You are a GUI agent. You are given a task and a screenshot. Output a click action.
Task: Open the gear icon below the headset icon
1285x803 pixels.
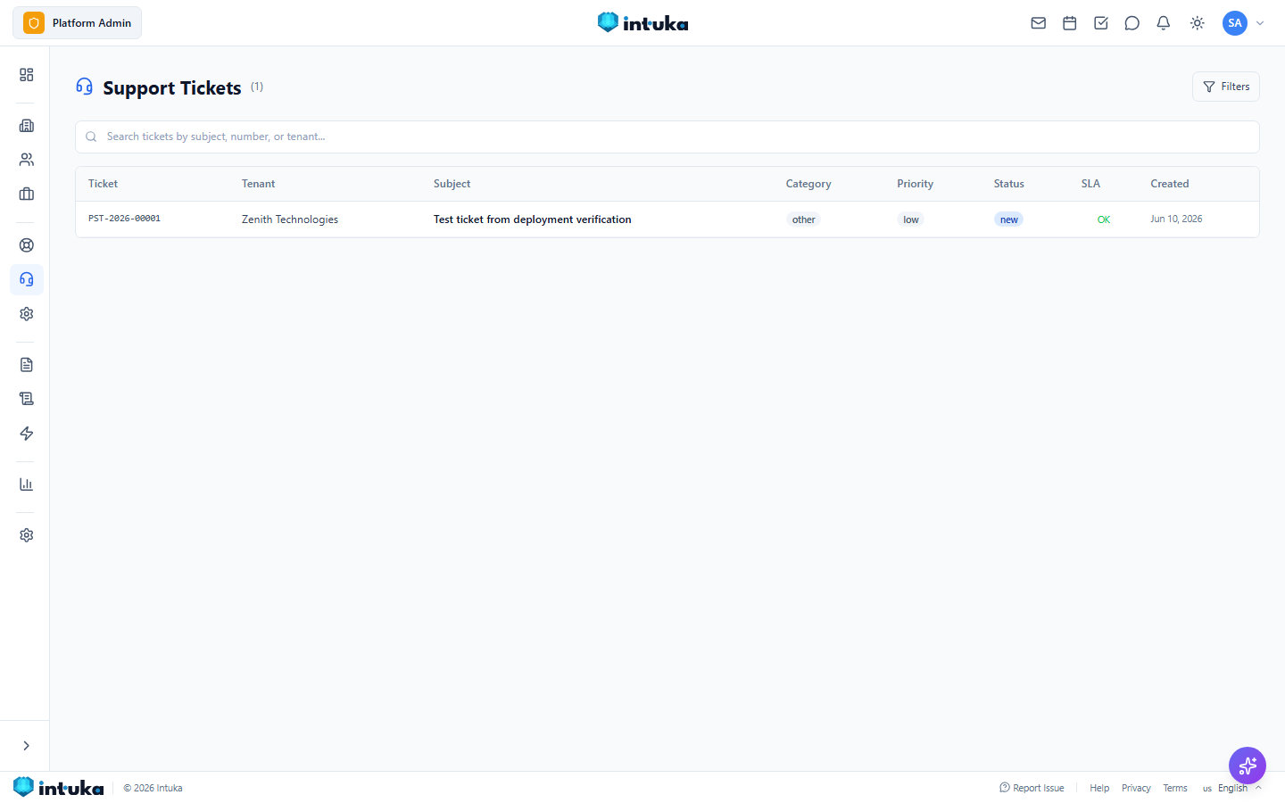tap(27, 314)
